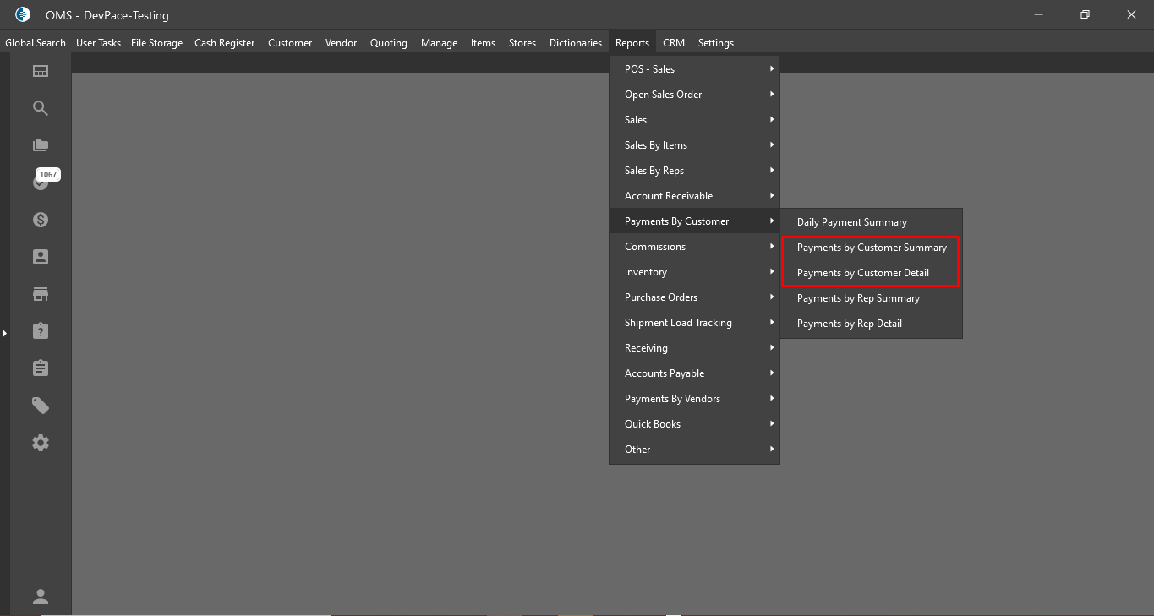Open the Dictionaries menu in menu bar
This screenshot has width=1154, height=616.
(x=575, y=43)
